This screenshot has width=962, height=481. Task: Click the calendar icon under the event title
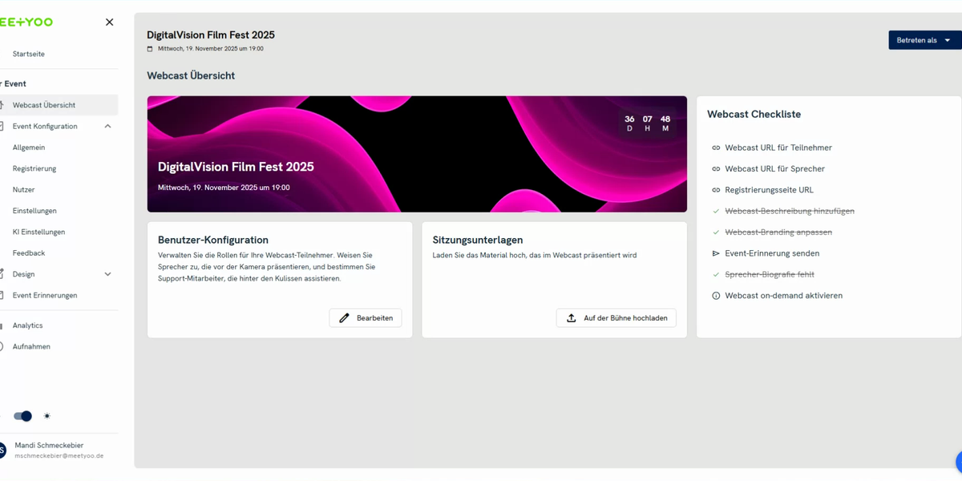tap(150, 49)
